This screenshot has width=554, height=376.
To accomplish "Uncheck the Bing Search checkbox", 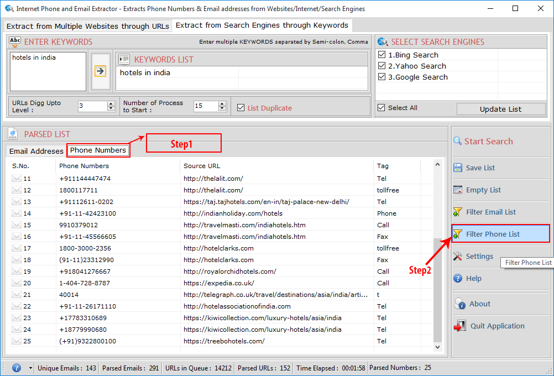I will [381, 54].
